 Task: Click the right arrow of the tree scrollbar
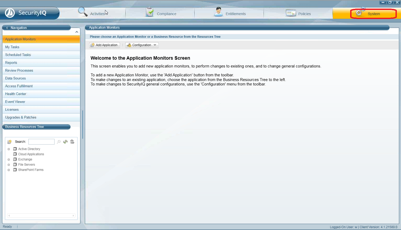tap(73, 216)
